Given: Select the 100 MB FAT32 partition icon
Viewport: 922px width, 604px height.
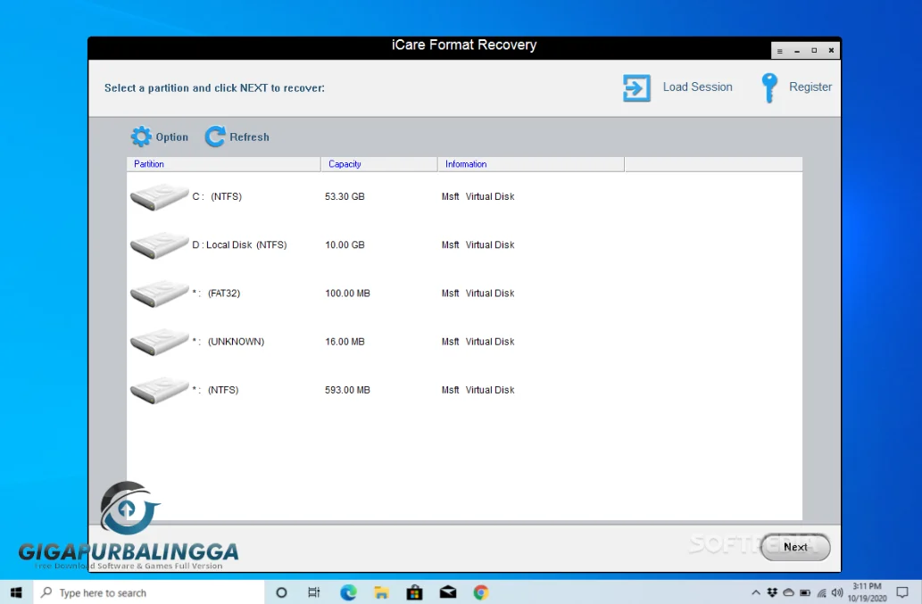Looking at the screenshot, I should pyautogui.click(x=159, y=293).
